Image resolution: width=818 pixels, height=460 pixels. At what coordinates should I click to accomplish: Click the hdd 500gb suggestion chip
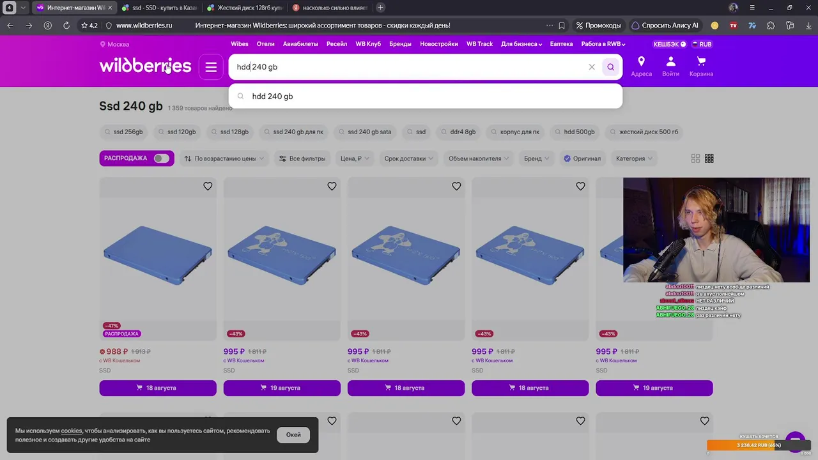[575, 132]
